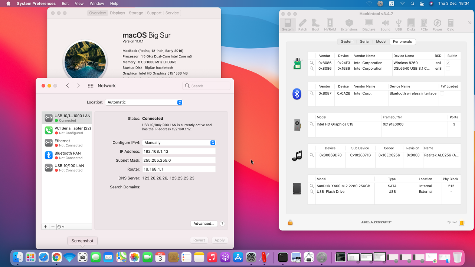Open the Calc tool in Hackintool
The image size is (475, 267).
click(451, 25)
